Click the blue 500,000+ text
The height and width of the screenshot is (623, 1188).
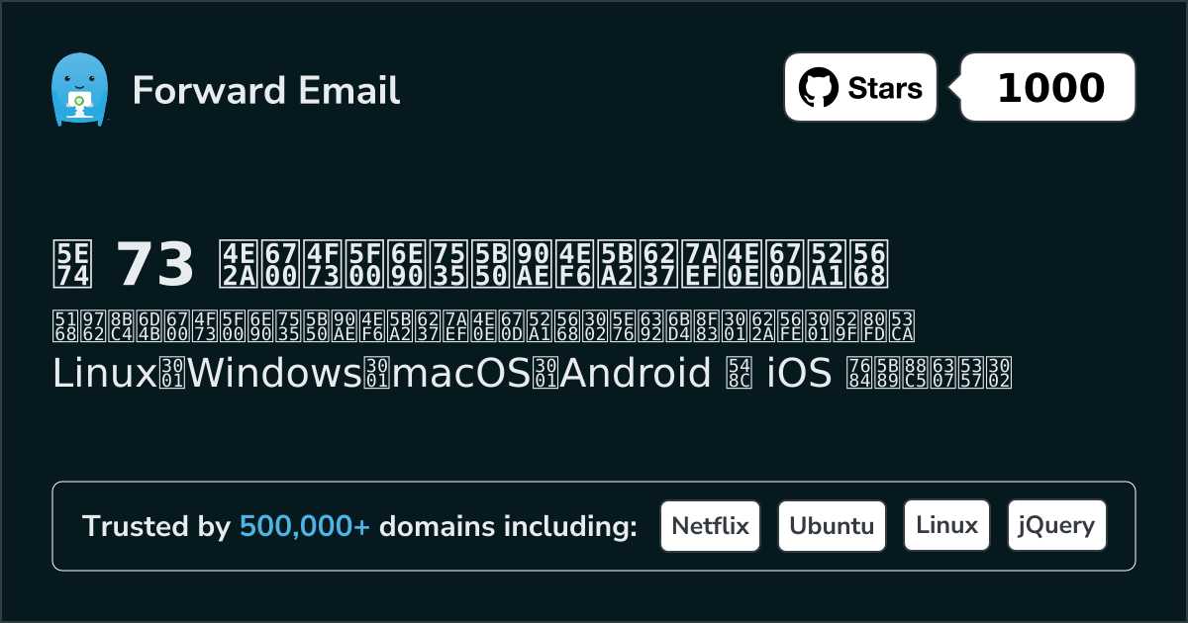coord(305,527)
